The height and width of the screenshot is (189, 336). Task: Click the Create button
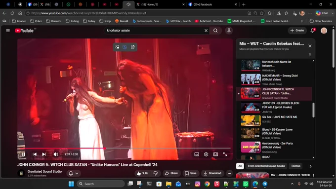[x=297, y=31]
